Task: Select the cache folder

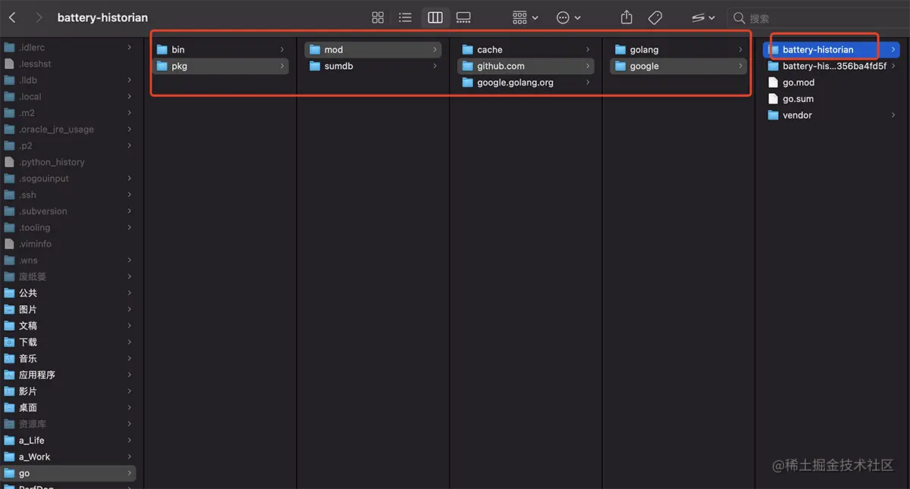Action: pos(526,50)
